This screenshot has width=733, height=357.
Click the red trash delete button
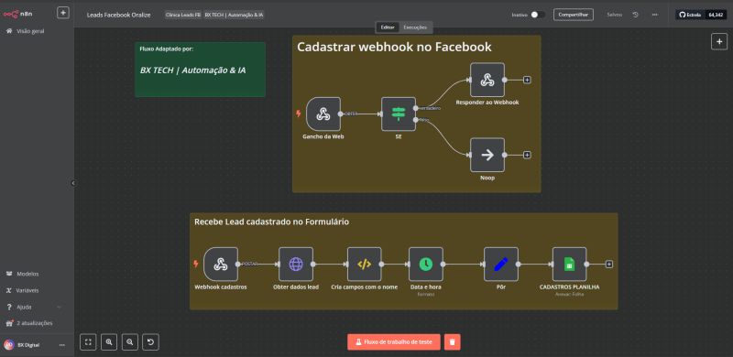(452, 342)
